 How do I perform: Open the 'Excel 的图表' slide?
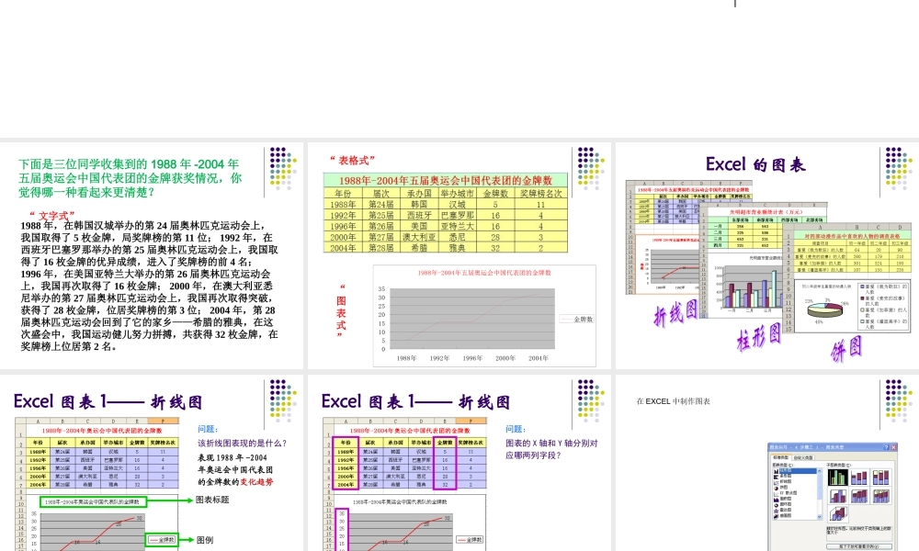(x=767, y=255)
